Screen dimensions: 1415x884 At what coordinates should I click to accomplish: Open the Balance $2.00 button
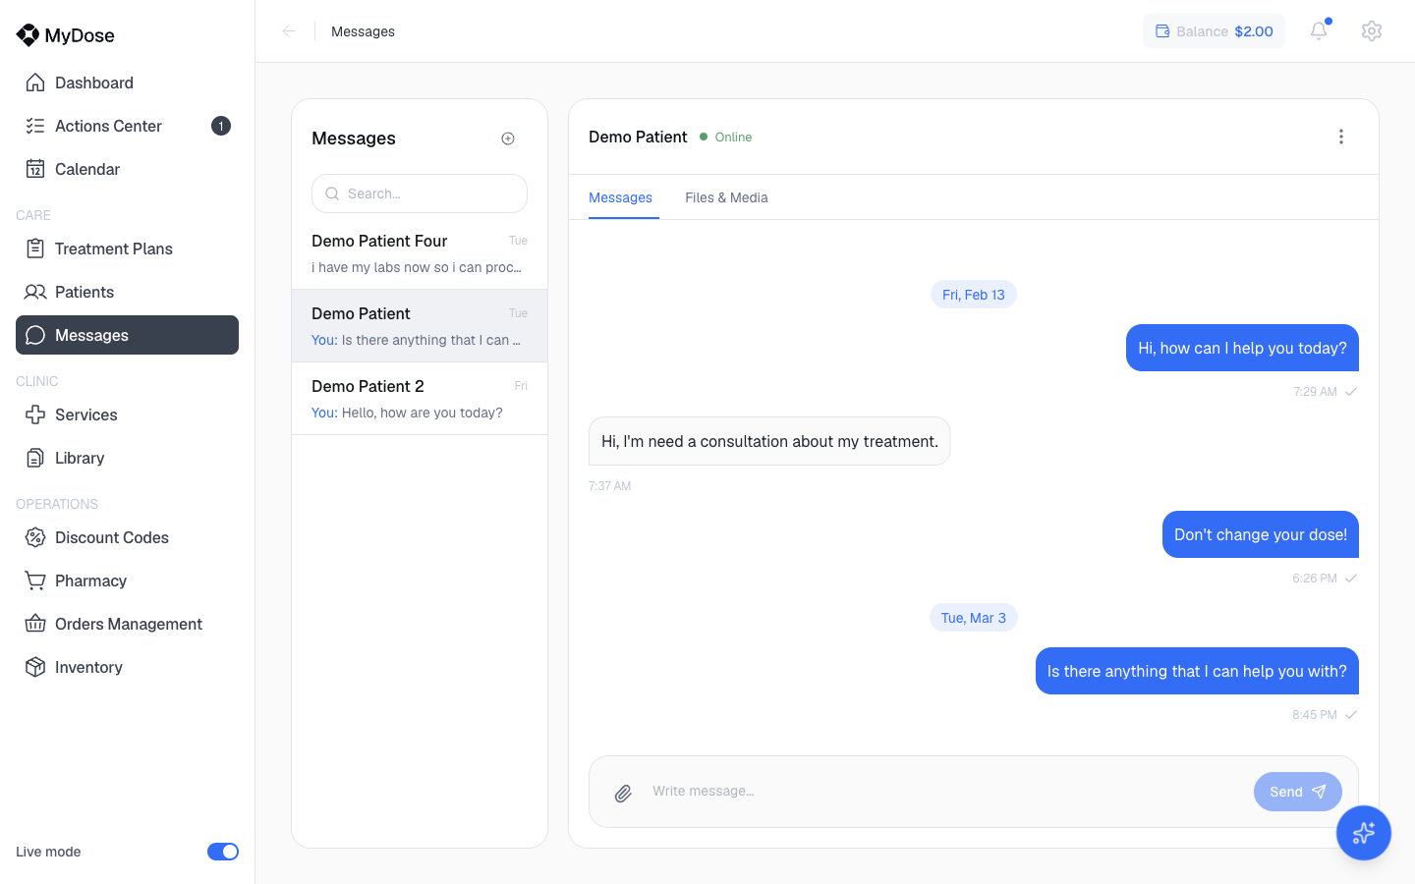[1214, 31]
